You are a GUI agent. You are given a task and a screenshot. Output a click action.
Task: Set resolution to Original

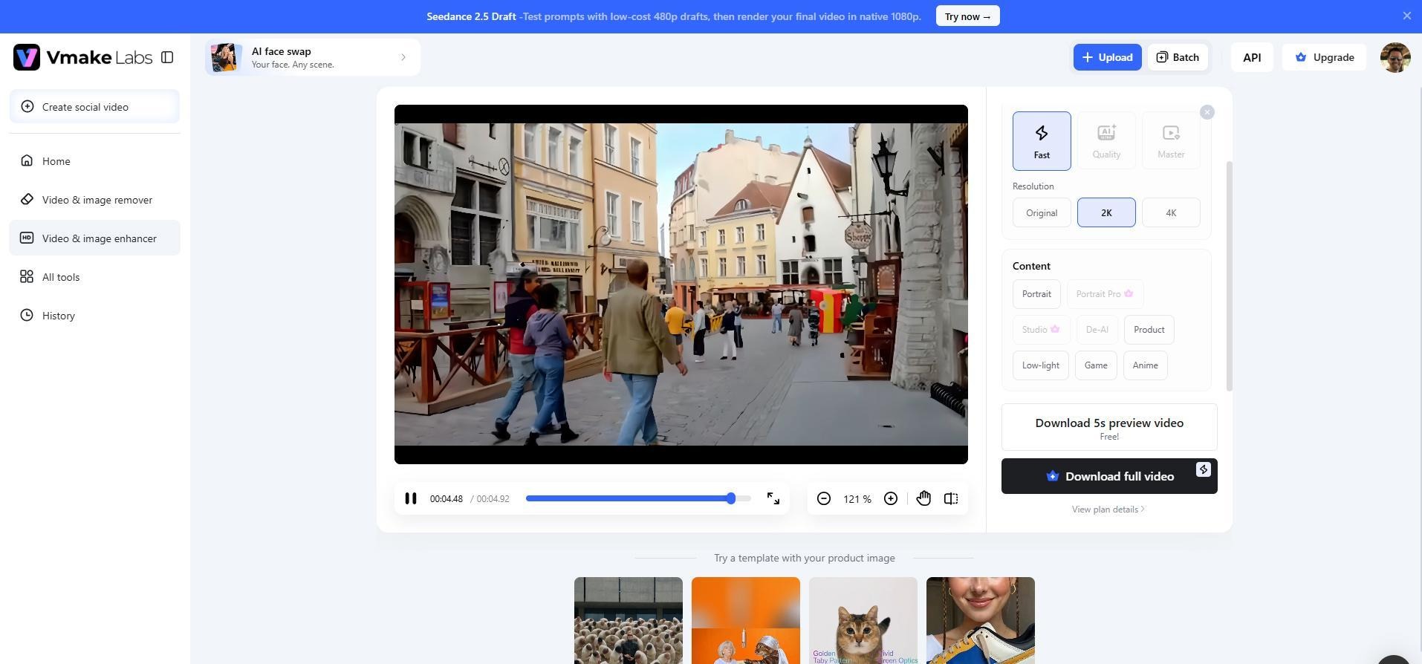pos(1041,212)
